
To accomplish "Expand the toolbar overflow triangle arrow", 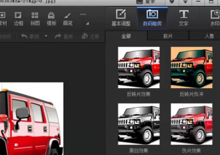I will 88,24.
